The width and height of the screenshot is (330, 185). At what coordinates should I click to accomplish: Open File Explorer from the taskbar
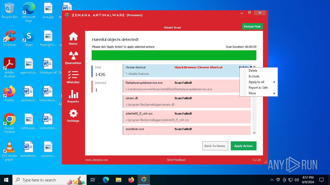(118, 180)
